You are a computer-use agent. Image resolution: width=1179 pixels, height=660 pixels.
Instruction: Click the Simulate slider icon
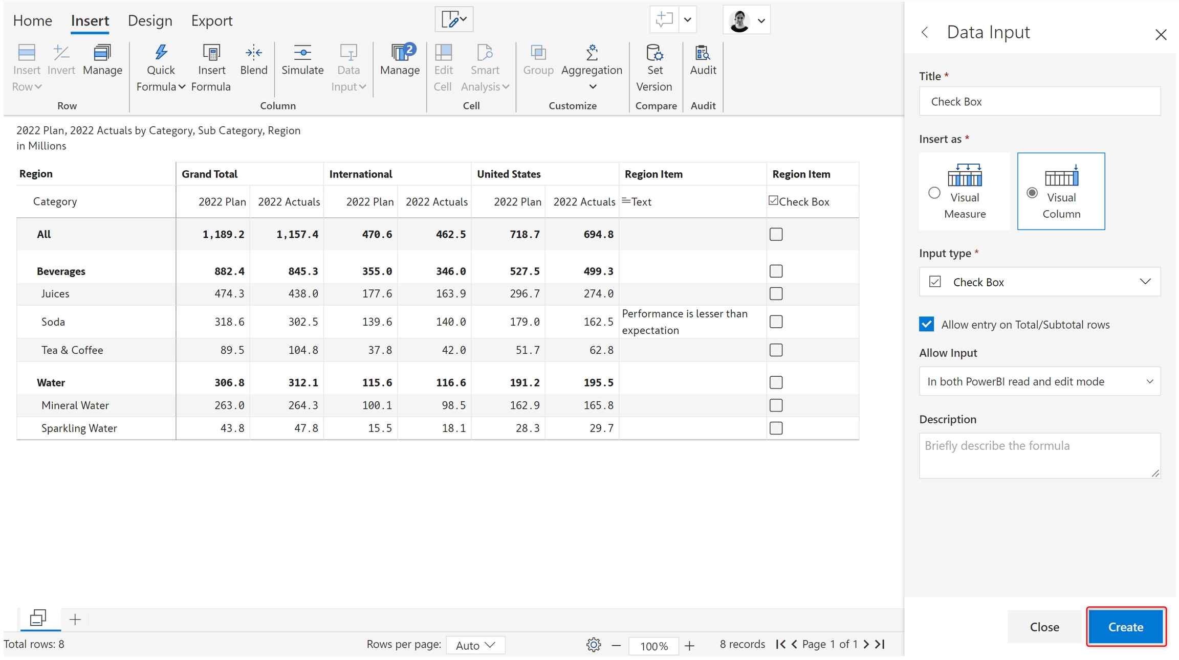click(302, 52)
